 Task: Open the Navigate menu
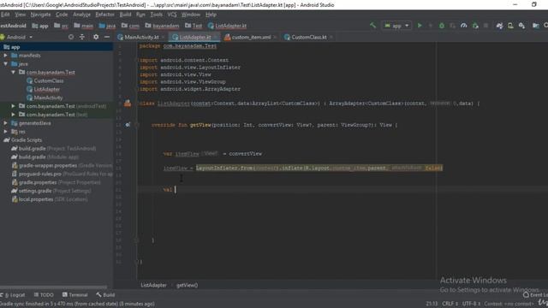click(x=40, y=15)
